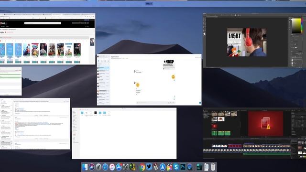
Task: Click the red warning viewer in Final Cut Pro
Action: pyautogui.click(x=265, y=124)
